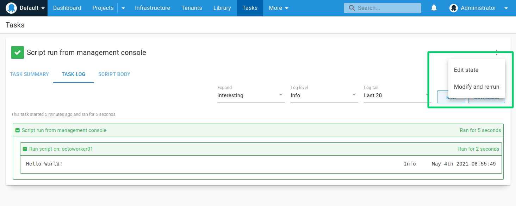Open the Log tail dropdown

396,95
